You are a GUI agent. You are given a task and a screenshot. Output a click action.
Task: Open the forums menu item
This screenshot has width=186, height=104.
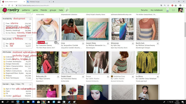point(144,10)
